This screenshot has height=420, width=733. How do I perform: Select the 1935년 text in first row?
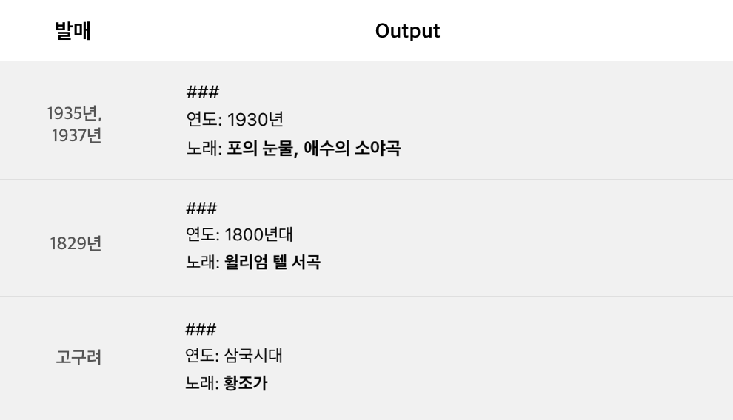coord(74,113)
